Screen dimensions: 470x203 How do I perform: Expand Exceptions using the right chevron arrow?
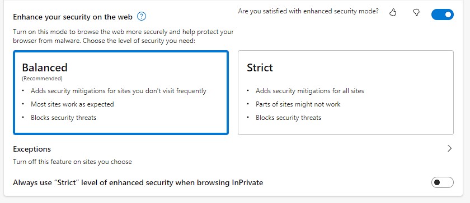pyautogui.click(x=449, y=148)
